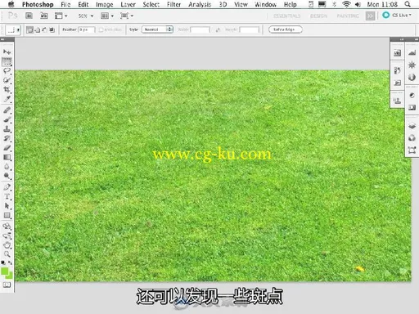
Task: Switch to the Design workspace
Action: (x=318, y=16)
